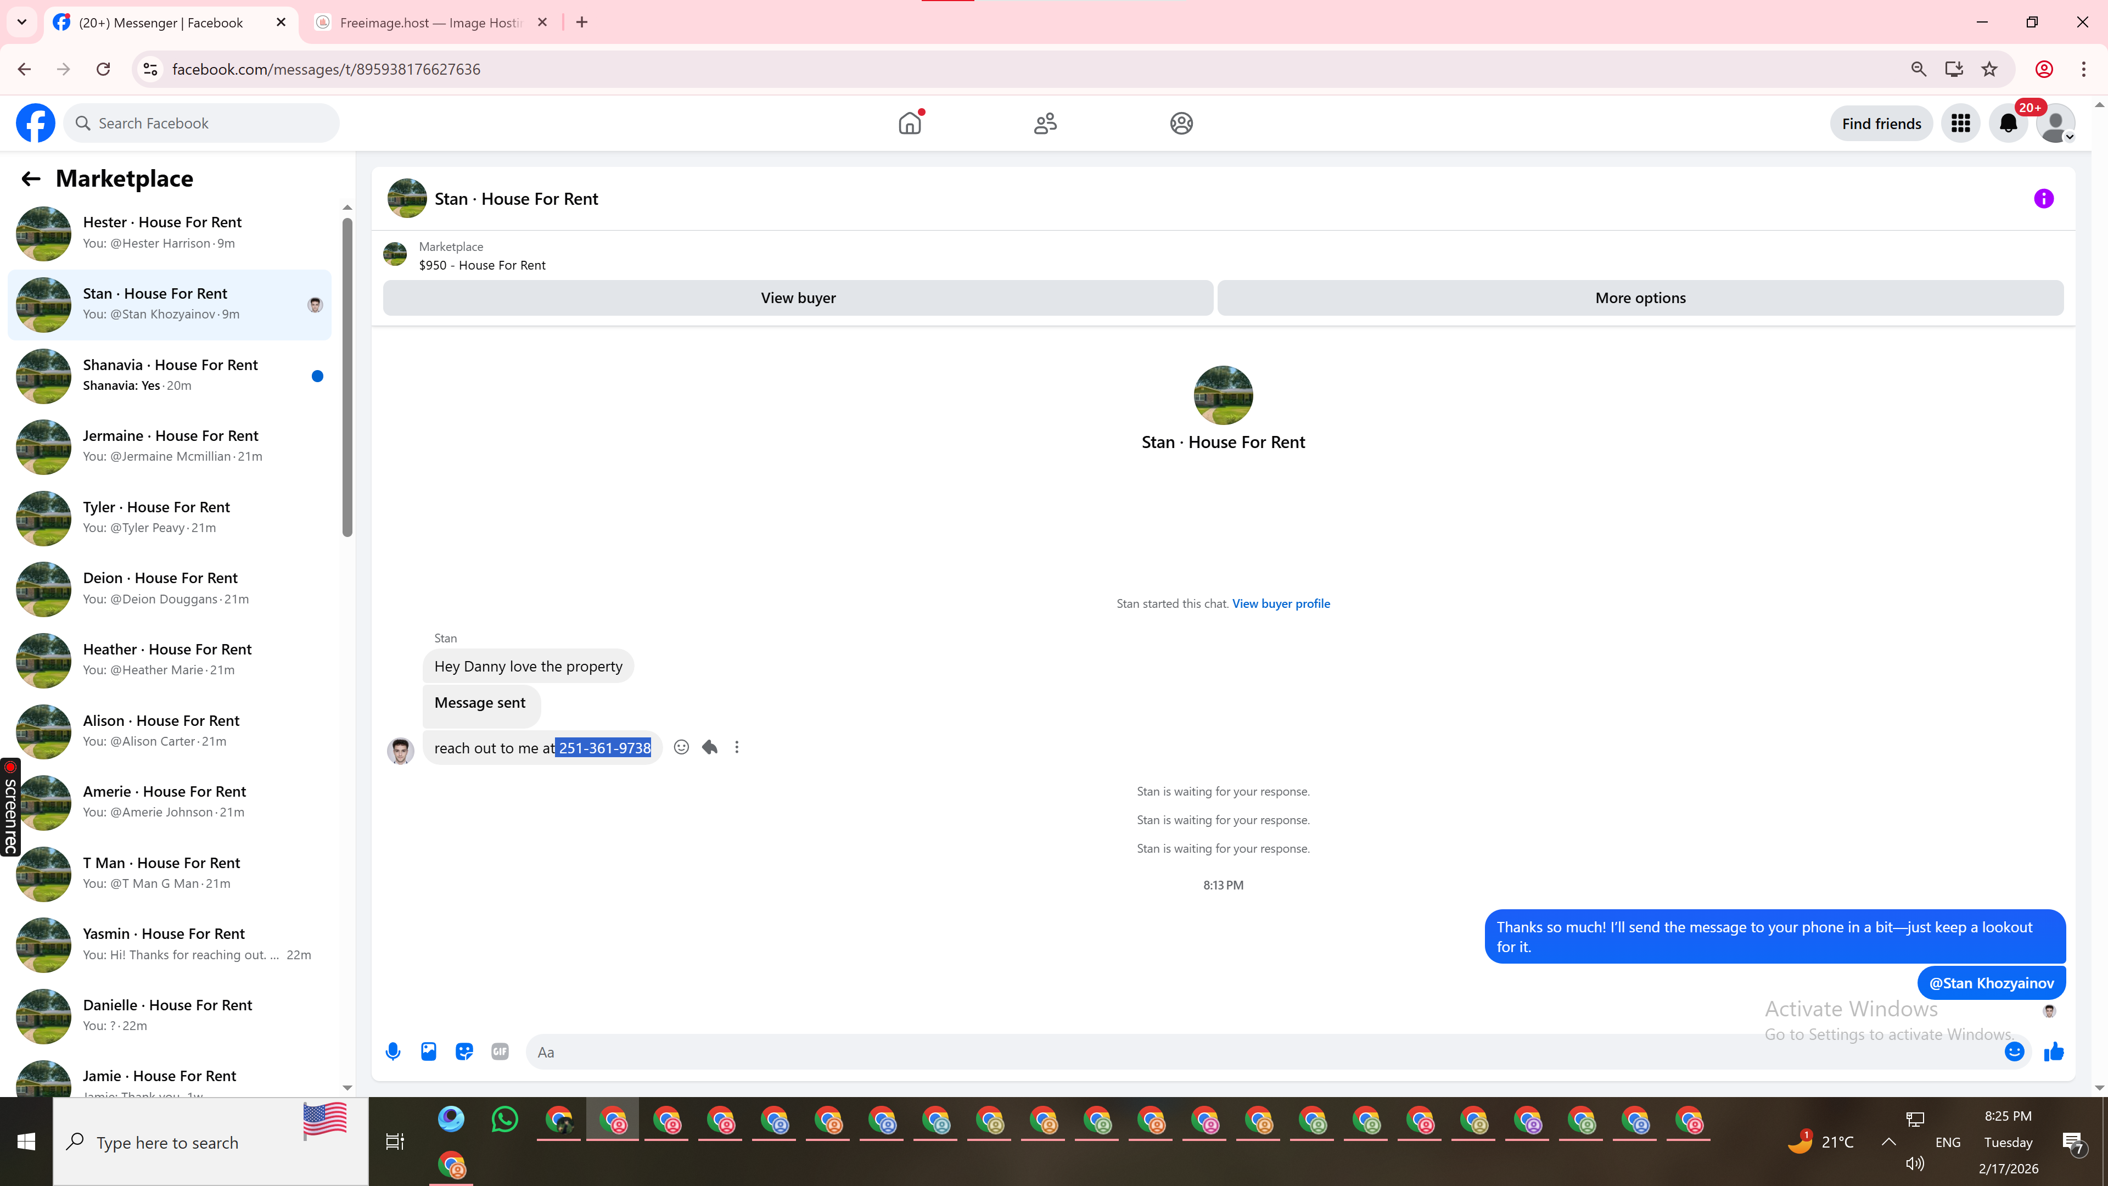Open conversation information purple icon
Image resolution: width=2108 pixels, height=1186 pixels.
tap(2043, 199)
